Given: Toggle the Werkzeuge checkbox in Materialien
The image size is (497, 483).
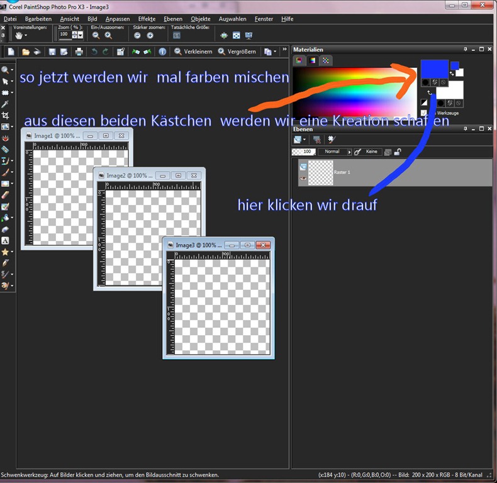Looking at the screenshot, I should point(423,113).
